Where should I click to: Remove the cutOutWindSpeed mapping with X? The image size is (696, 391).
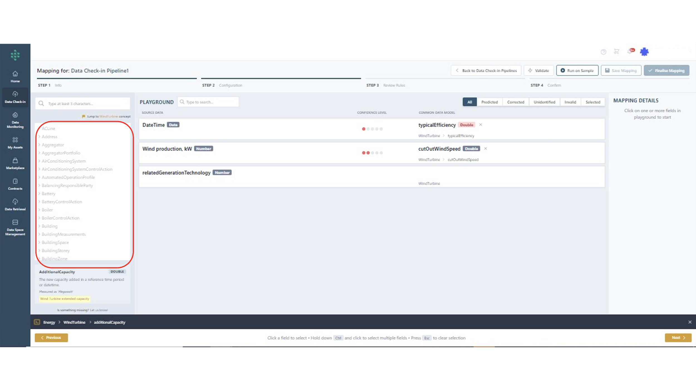pos(485,149)
